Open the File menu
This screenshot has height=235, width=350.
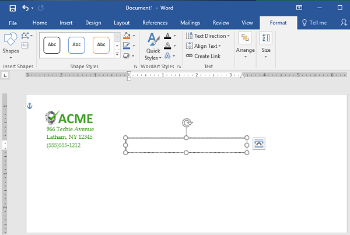point(13,23)
